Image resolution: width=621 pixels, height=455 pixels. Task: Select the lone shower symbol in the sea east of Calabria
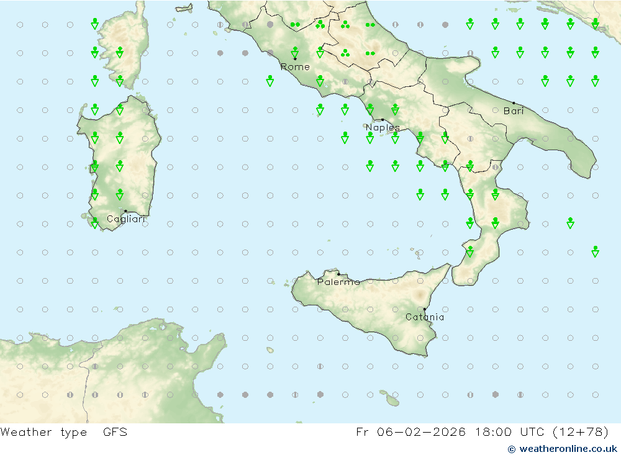point(570,223)
